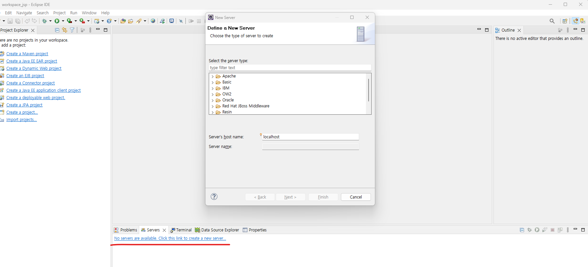Viewport: 588px width, 267px height.
Task: Click the Redo arrow in toolbar
Action: click(34, 21)
